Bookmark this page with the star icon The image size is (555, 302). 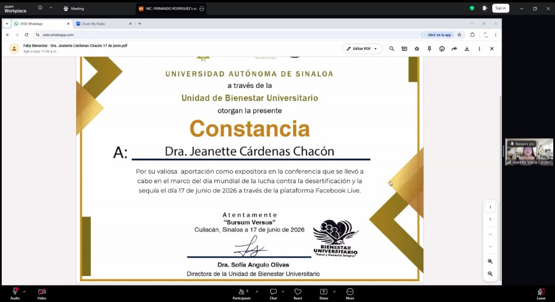pos(459,35)
